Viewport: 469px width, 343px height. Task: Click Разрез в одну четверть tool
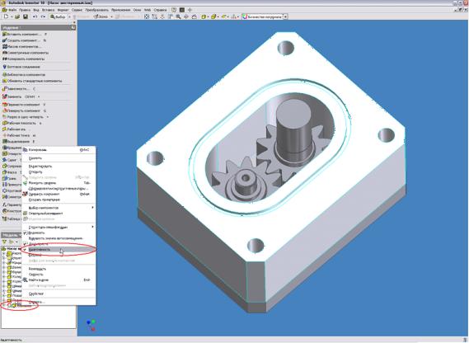23,117
